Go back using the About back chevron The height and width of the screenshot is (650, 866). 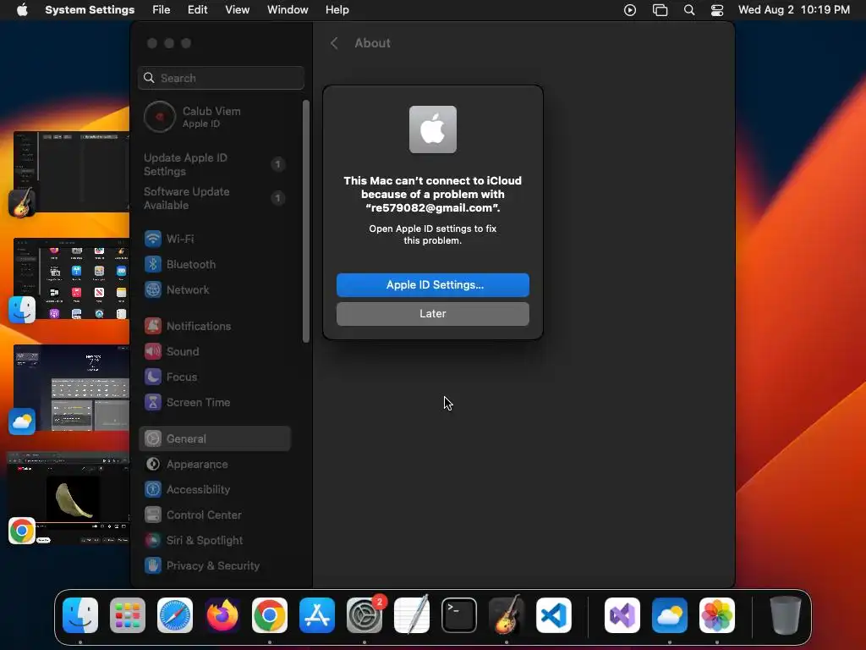pyautogui.click(x=334, y=43)
